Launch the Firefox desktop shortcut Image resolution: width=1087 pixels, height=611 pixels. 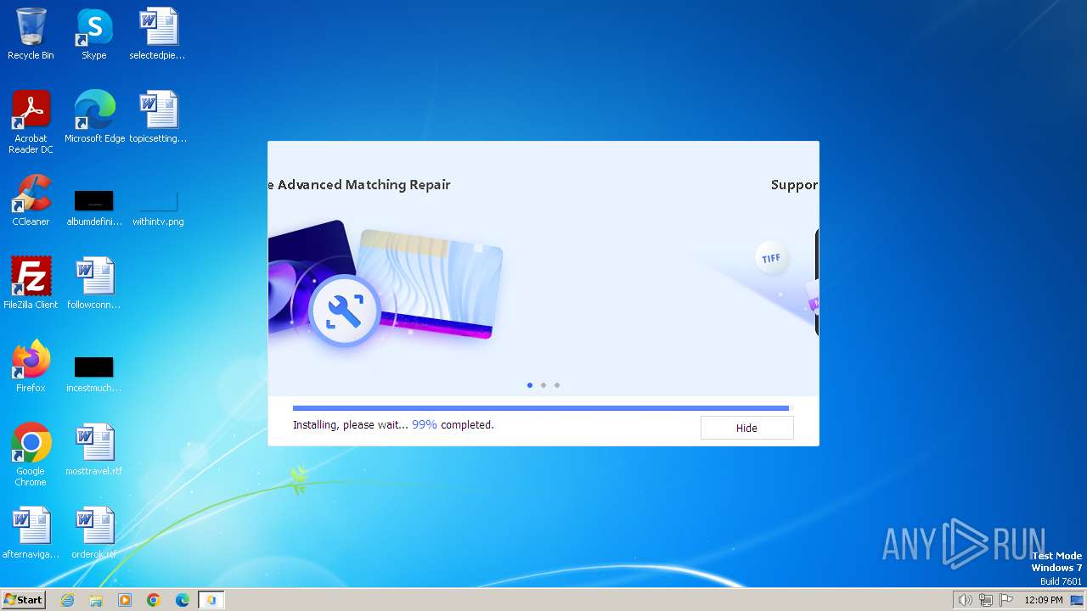click(x=31, y=367)
